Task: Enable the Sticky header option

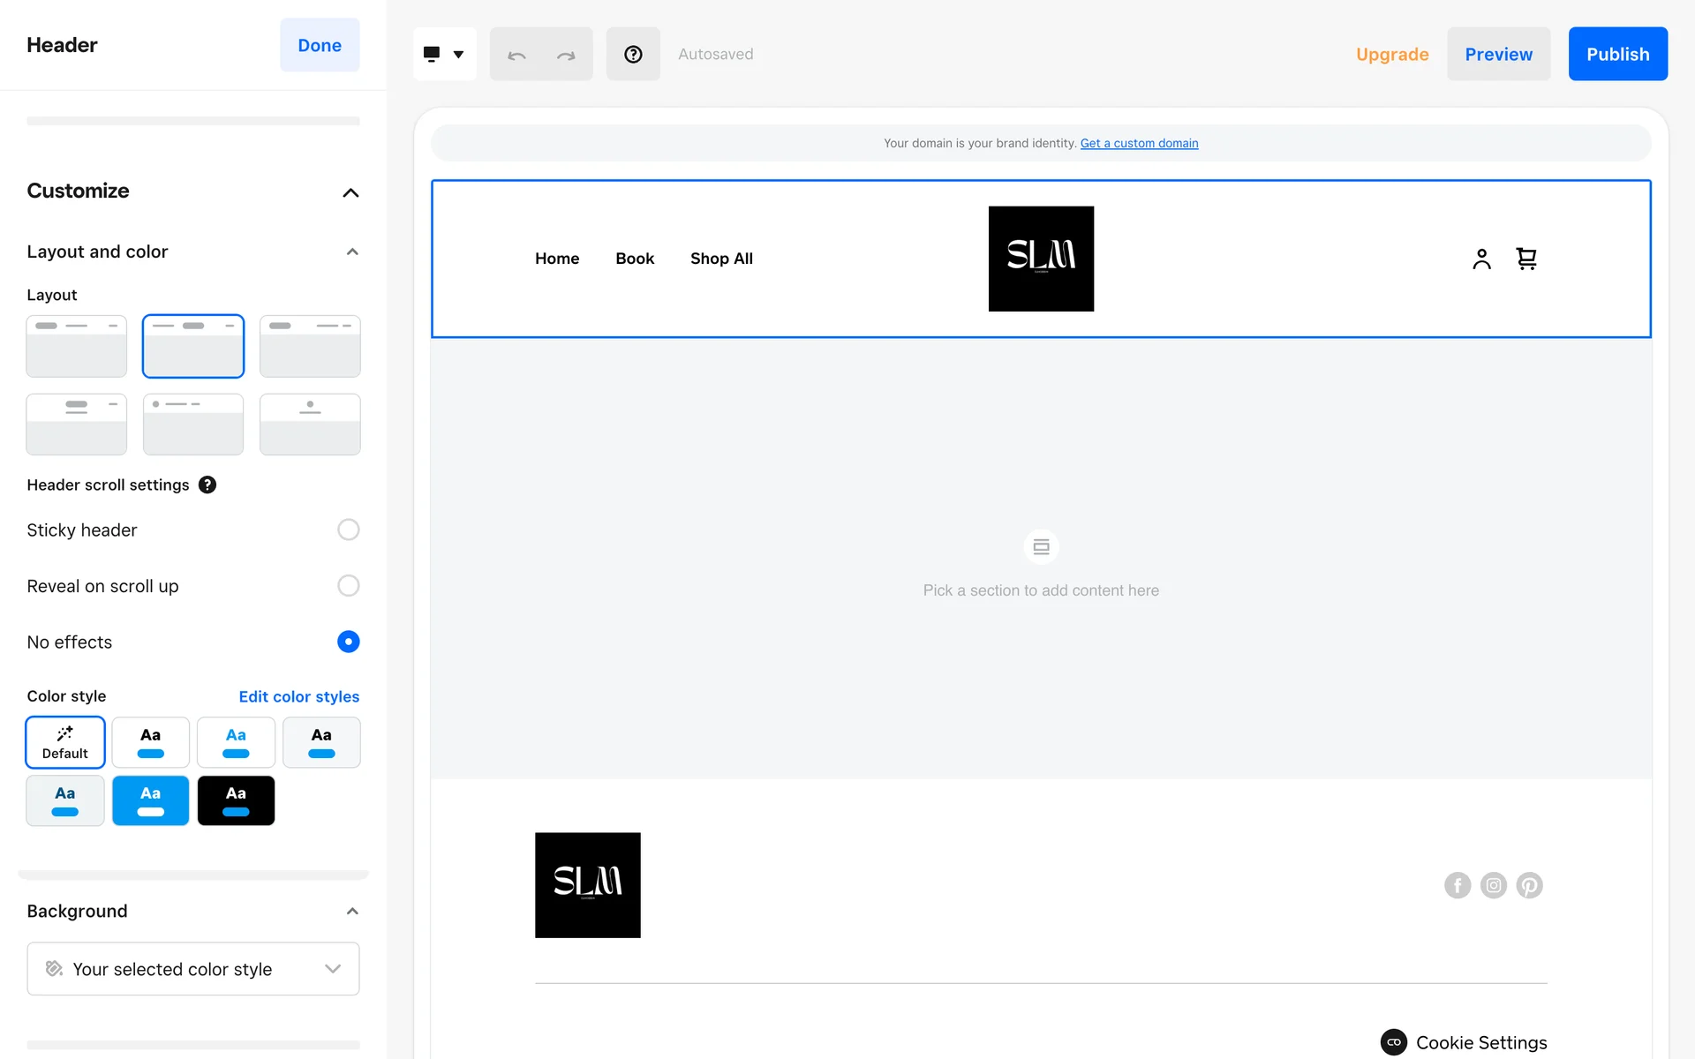Action: point(348,529)
